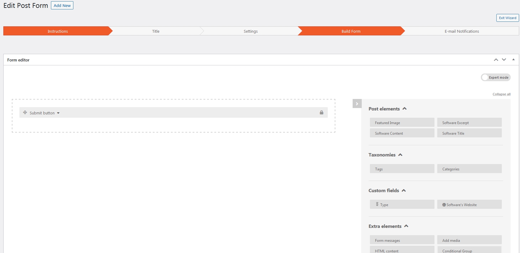Open Submit button options dropdown arrow
The image size is (520, 253).
pyautogui.click(x=58, y=113)
